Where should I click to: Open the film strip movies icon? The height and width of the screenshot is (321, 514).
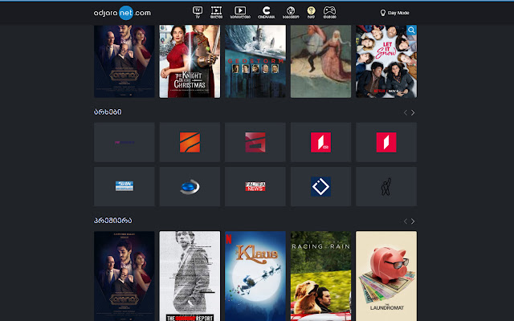point(216,13)
